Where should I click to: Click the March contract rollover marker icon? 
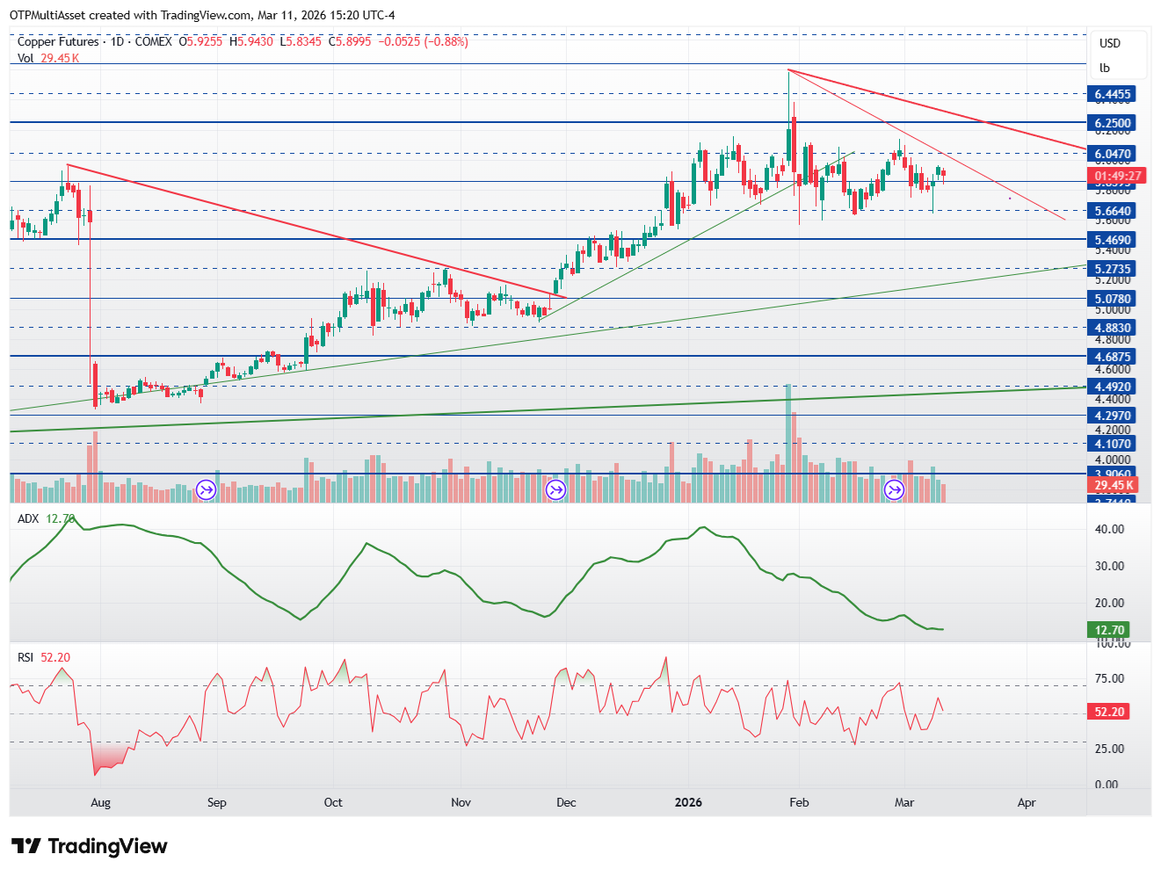pyautogui.click(x=894, y=490)
